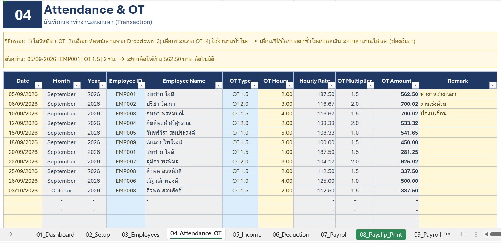Select the OT amount cell 533.32
The height and width of the screenshot is (243, 501).
(x=397, y=123)
